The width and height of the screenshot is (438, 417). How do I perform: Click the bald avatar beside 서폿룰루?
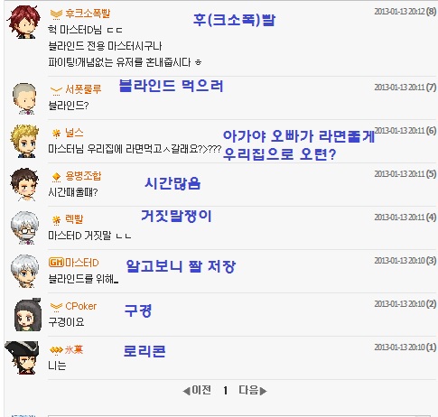(24, 98)
